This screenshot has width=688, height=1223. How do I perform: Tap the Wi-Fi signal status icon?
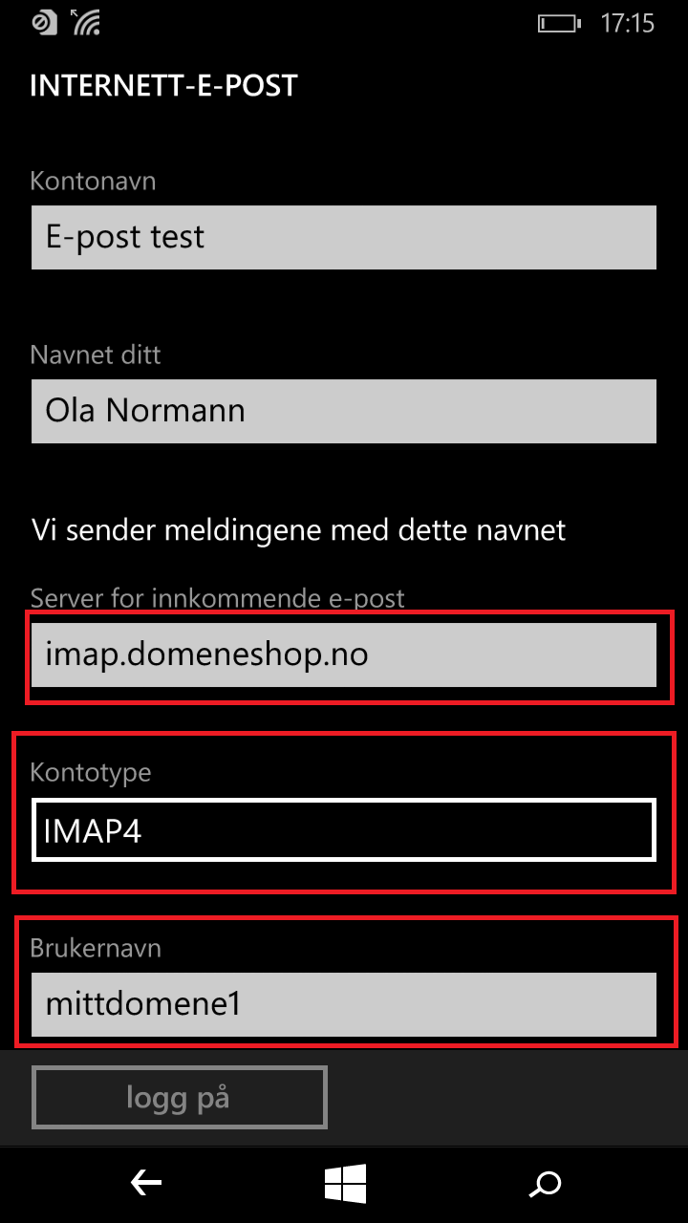[87, 22]
